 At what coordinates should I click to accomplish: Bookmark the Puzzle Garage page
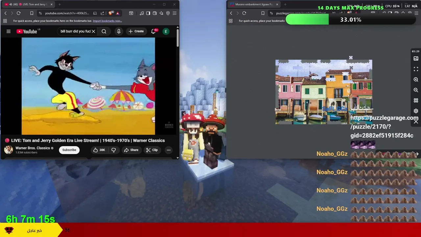262,13
